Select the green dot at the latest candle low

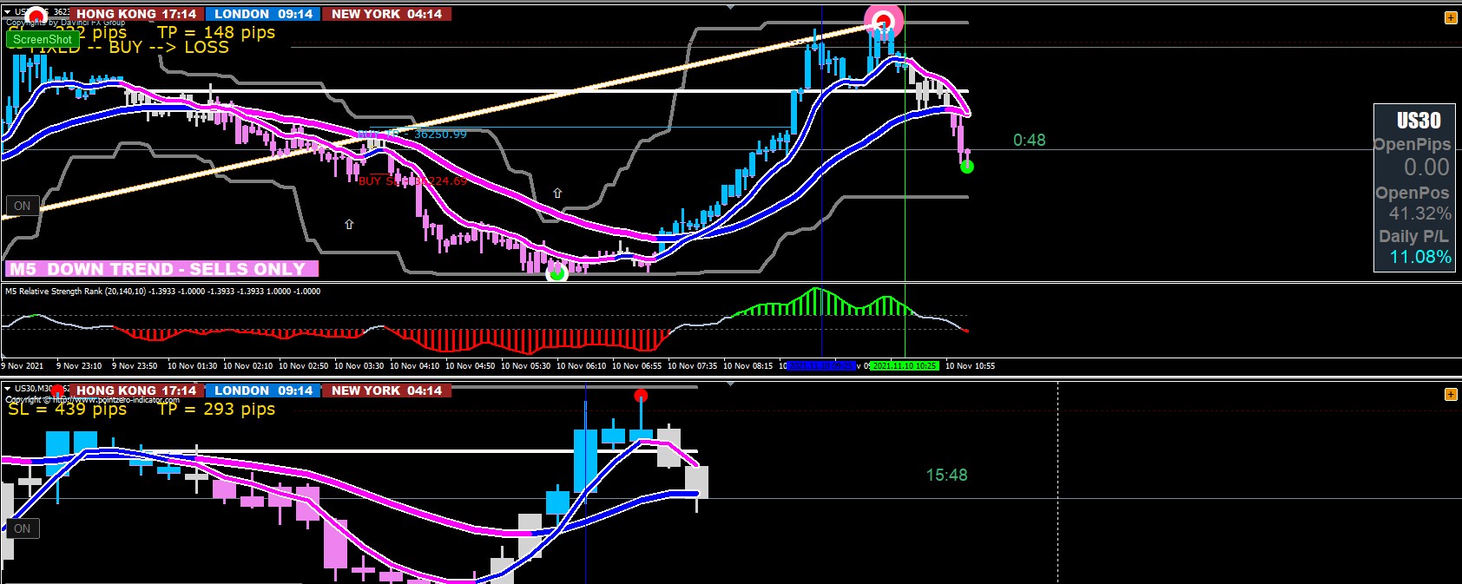click(967, 167)
